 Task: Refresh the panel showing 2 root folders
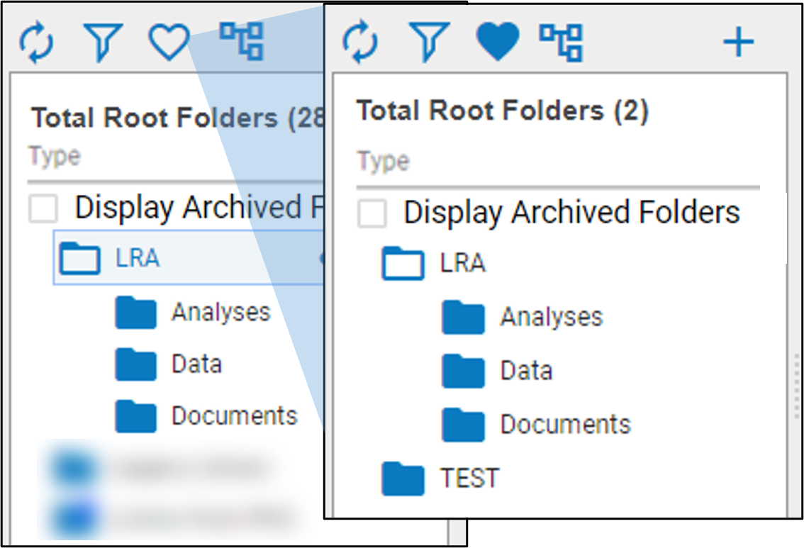click(x=361, y=42)
